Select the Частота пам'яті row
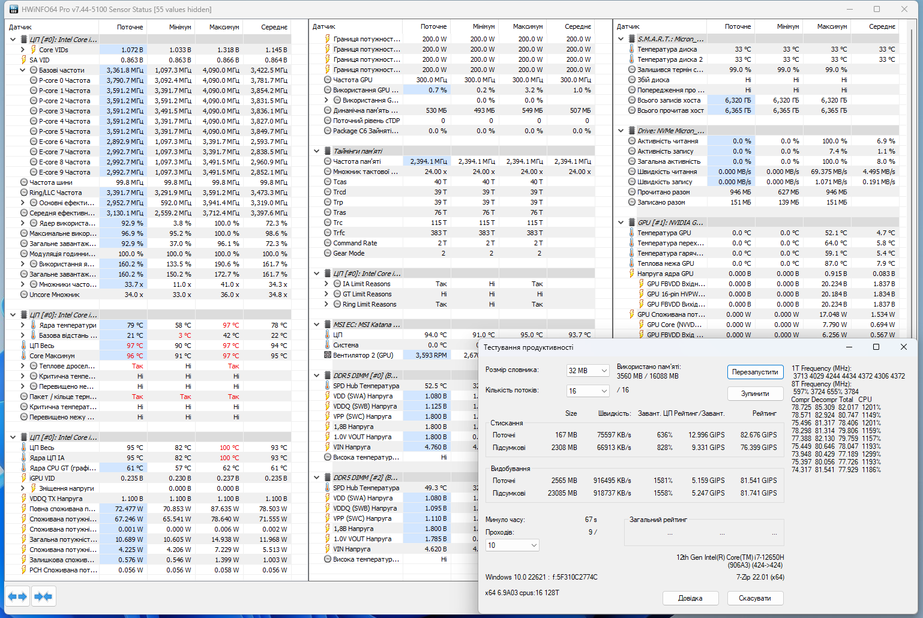Screen dimensions: 923x618 pyautogui.click(x=452, y=161)
